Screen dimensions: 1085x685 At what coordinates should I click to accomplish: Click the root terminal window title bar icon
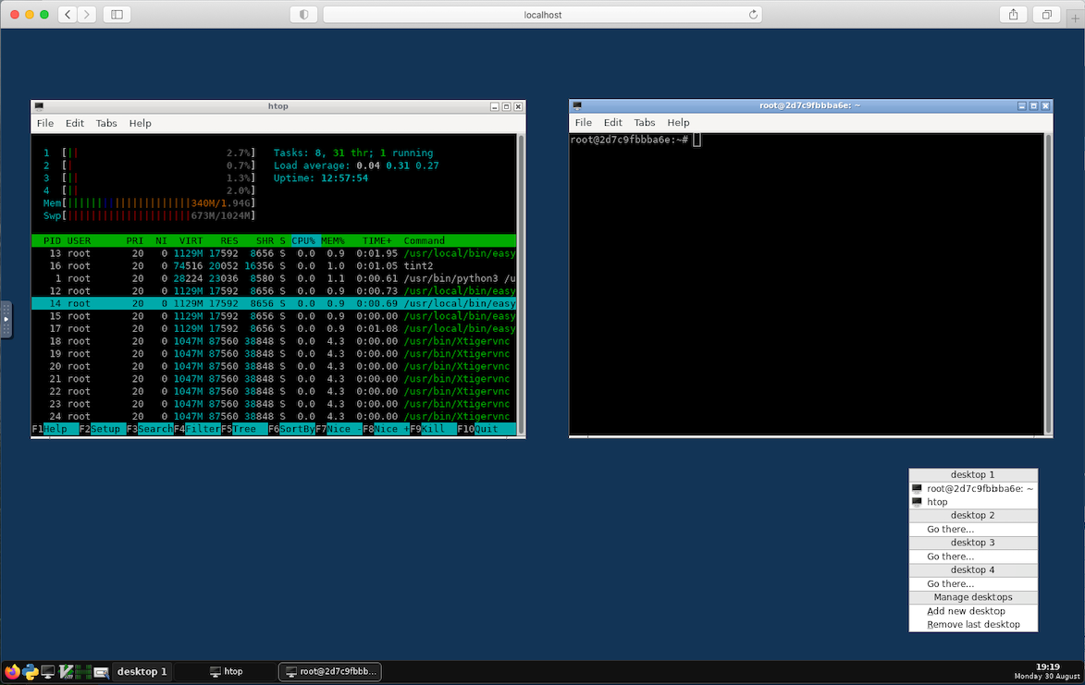pyautogui.click(x=577, y=105)
